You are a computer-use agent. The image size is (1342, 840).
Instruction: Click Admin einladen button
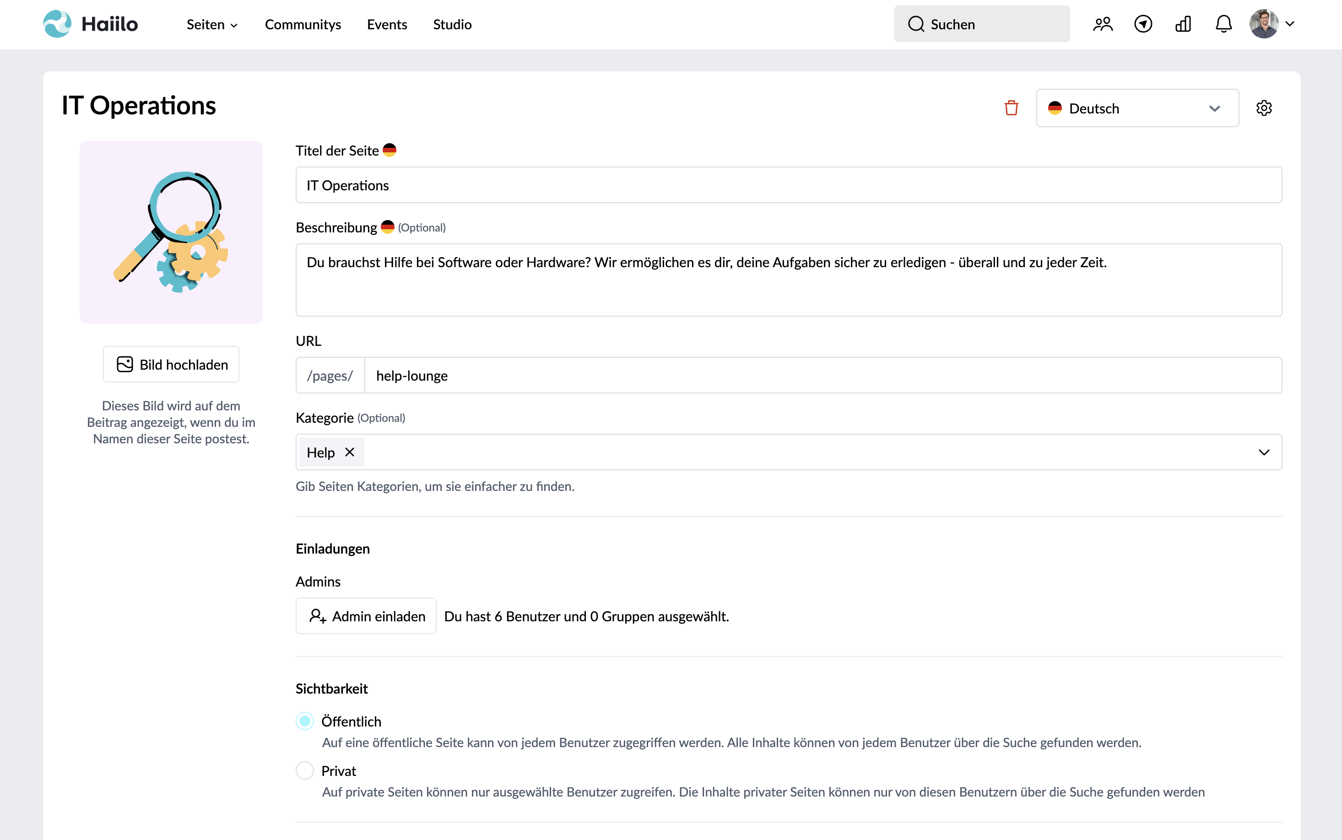366,615
